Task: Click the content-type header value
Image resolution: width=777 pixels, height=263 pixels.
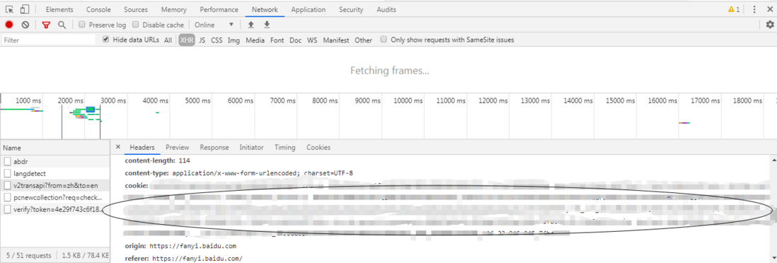Action: click(262, 173)
